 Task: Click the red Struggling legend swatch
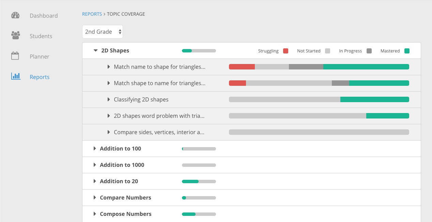pyautogui.click(x=286, y=51)
